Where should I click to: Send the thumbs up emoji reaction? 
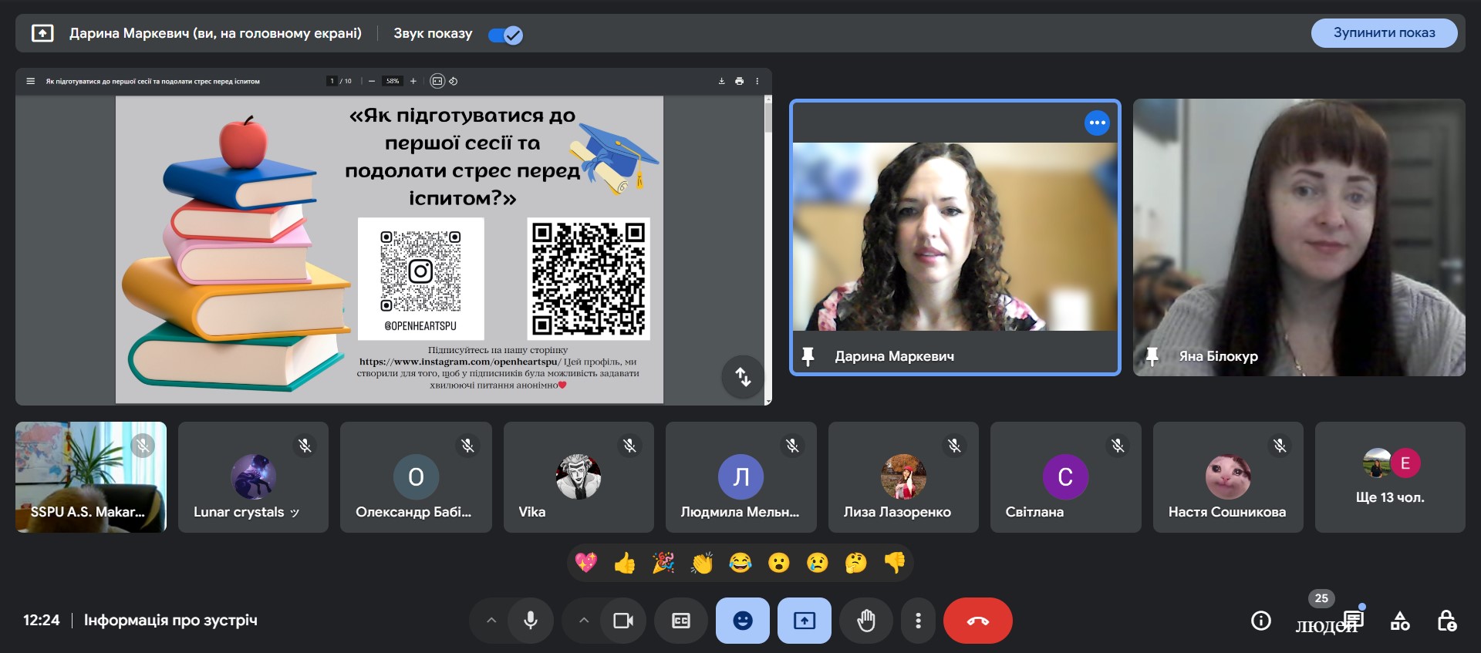[624, 564]
